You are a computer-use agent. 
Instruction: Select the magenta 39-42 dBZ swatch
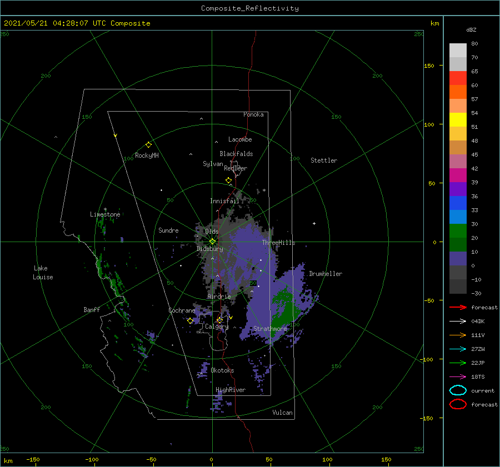(x=458, y=175)
